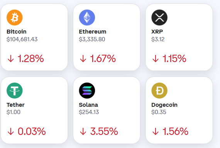Click the gold Dogecoin logo icon
Viewport: 220px width, 148px height.
tap(159, 91)
